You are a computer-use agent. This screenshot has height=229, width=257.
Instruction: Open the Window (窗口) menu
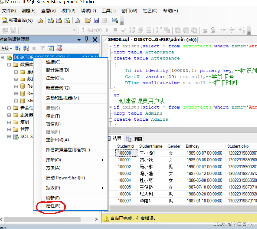point(129,11)
